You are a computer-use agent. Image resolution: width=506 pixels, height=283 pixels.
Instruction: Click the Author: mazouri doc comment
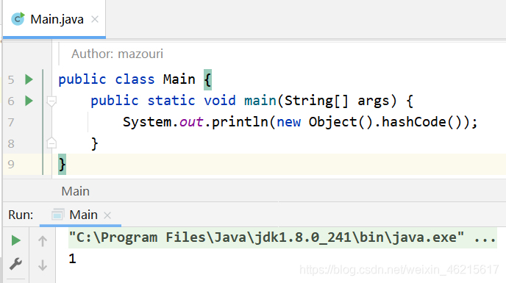click(117, 54)
